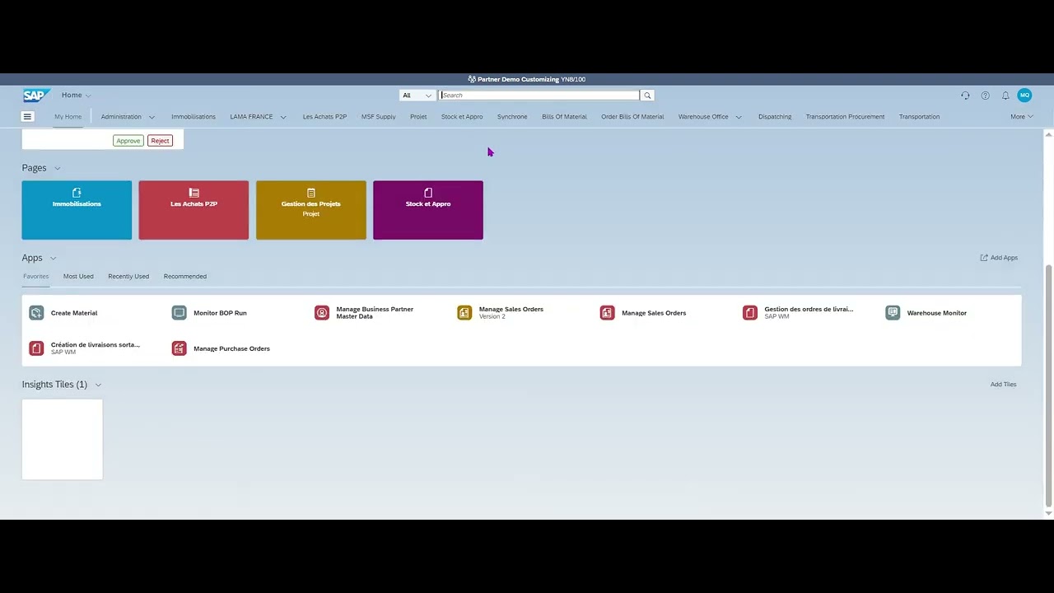1054x593 pixels.
Task: Open the notifications bell icon
Action: click(1005, 96)
